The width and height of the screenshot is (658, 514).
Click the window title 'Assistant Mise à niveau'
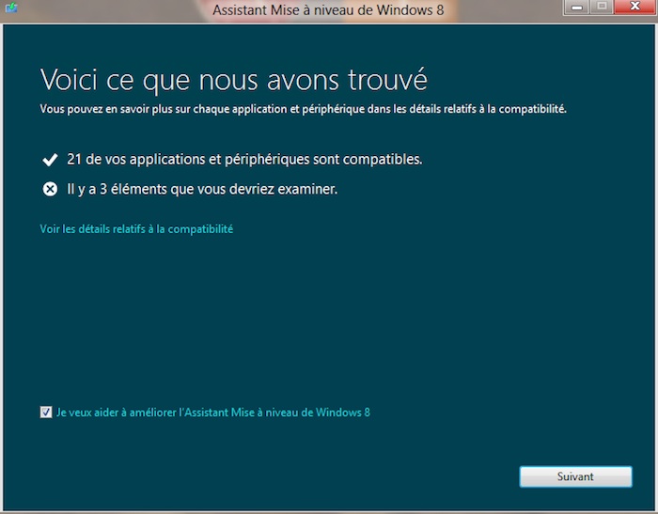coord(328,9)
